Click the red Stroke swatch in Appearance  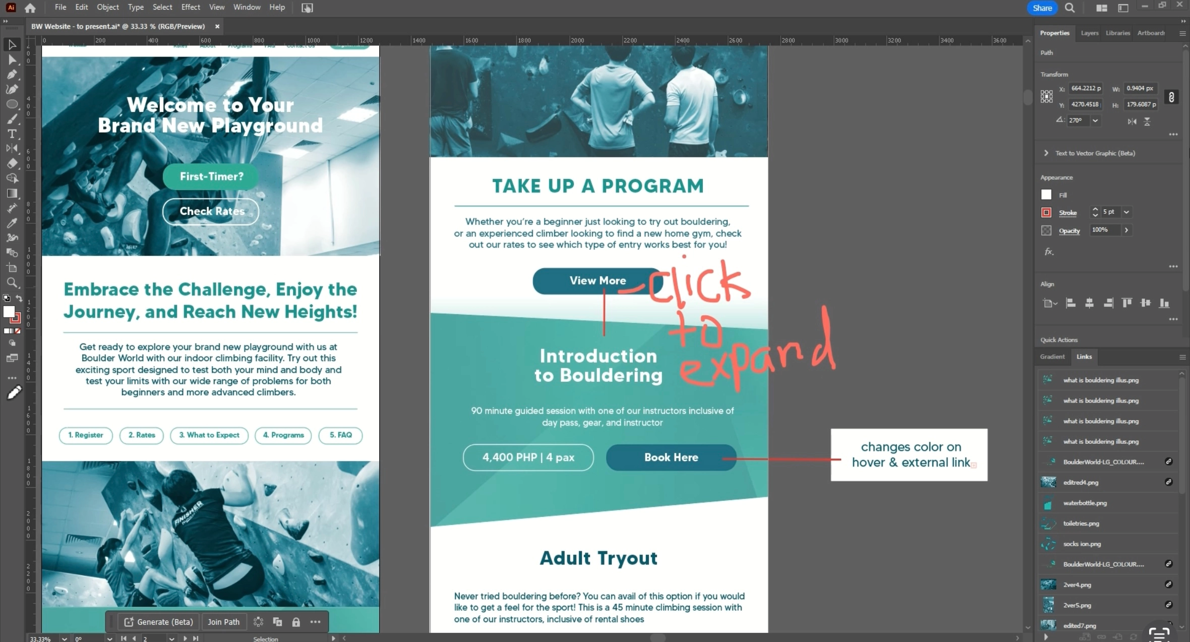pyautogui.click(x=1046, y=212)
